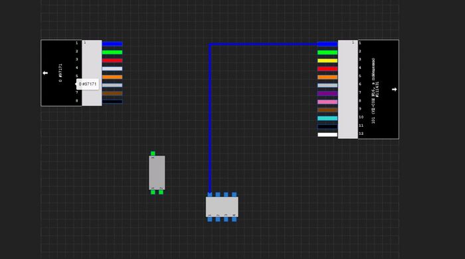Select yellow fiber 3 of right cable
465x259 pixels.
point(327,60)
